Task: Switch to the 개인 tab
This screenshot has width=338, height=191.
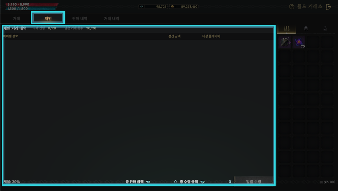Action: (48, 18)
